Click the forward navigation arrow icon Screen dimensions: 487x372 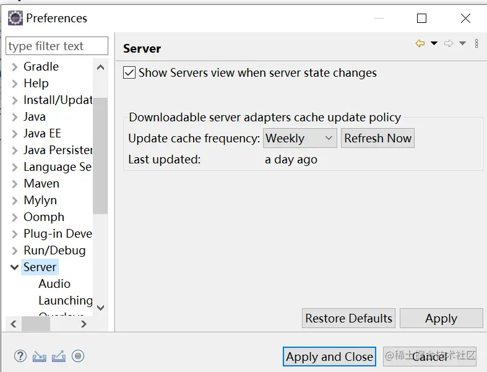pyautogui.click(x=449, y=43)
